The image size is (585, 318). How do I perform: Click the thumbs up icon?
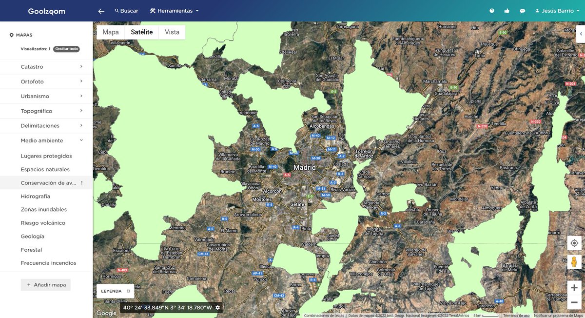pos(507,11)
